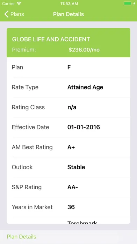Select the Plan Details navigation title

pos(68,14)
